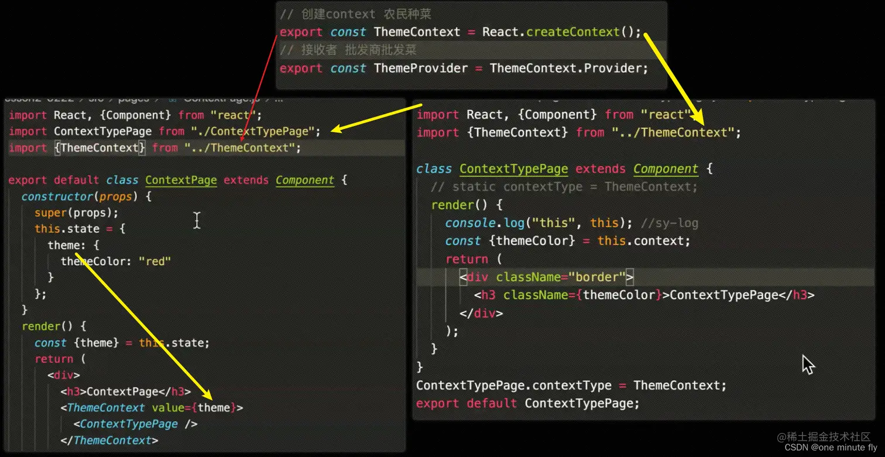
Task: Click the "constructor(props) {" line
Action: pos(87,197)
